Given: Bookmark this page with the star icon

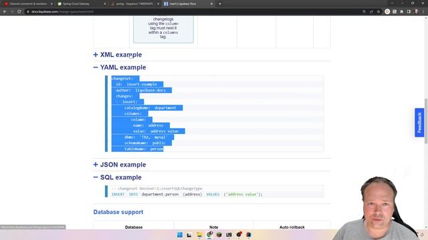Looking at the screenshot, I should [x=379, y=12].
